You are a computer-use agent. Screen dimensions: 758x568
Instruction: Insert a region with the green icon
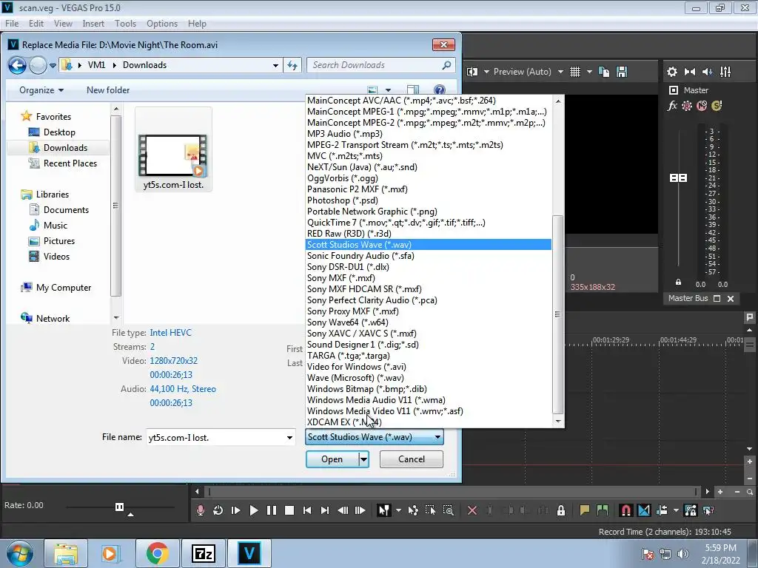pyautogui.click(x=603, y=510)
